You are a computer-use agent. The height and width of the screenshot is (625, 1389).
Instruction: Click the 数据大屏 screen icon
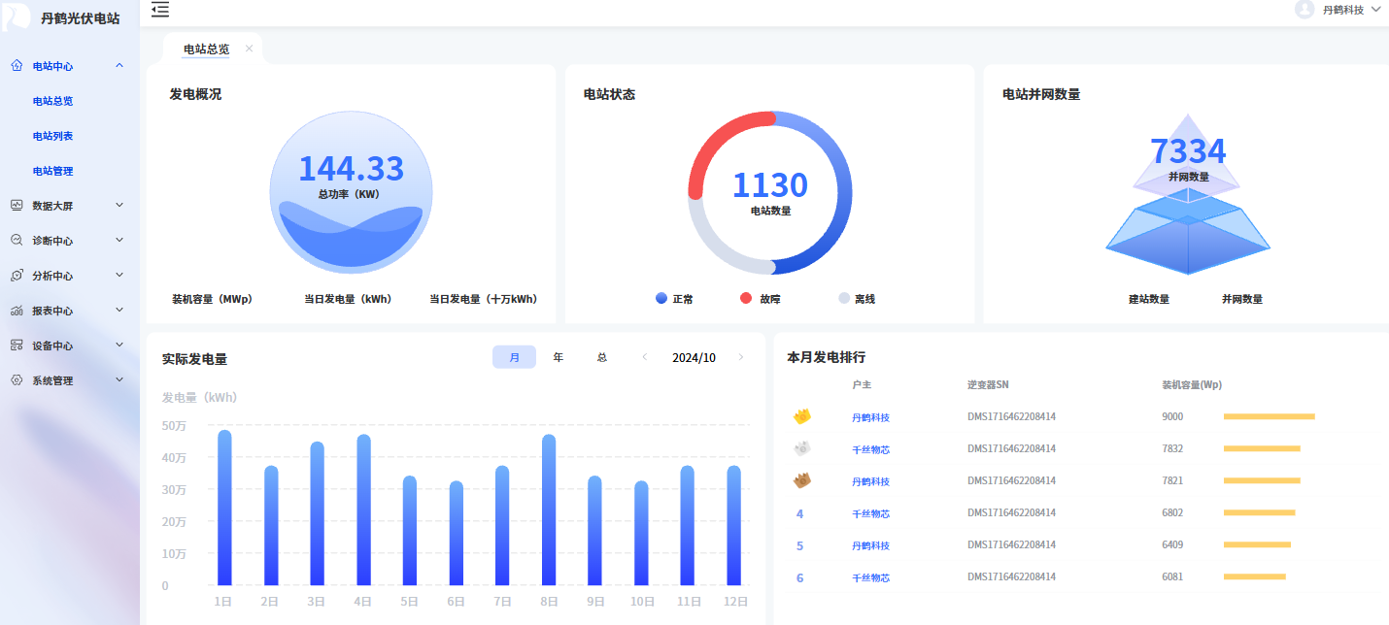(17, 206)
